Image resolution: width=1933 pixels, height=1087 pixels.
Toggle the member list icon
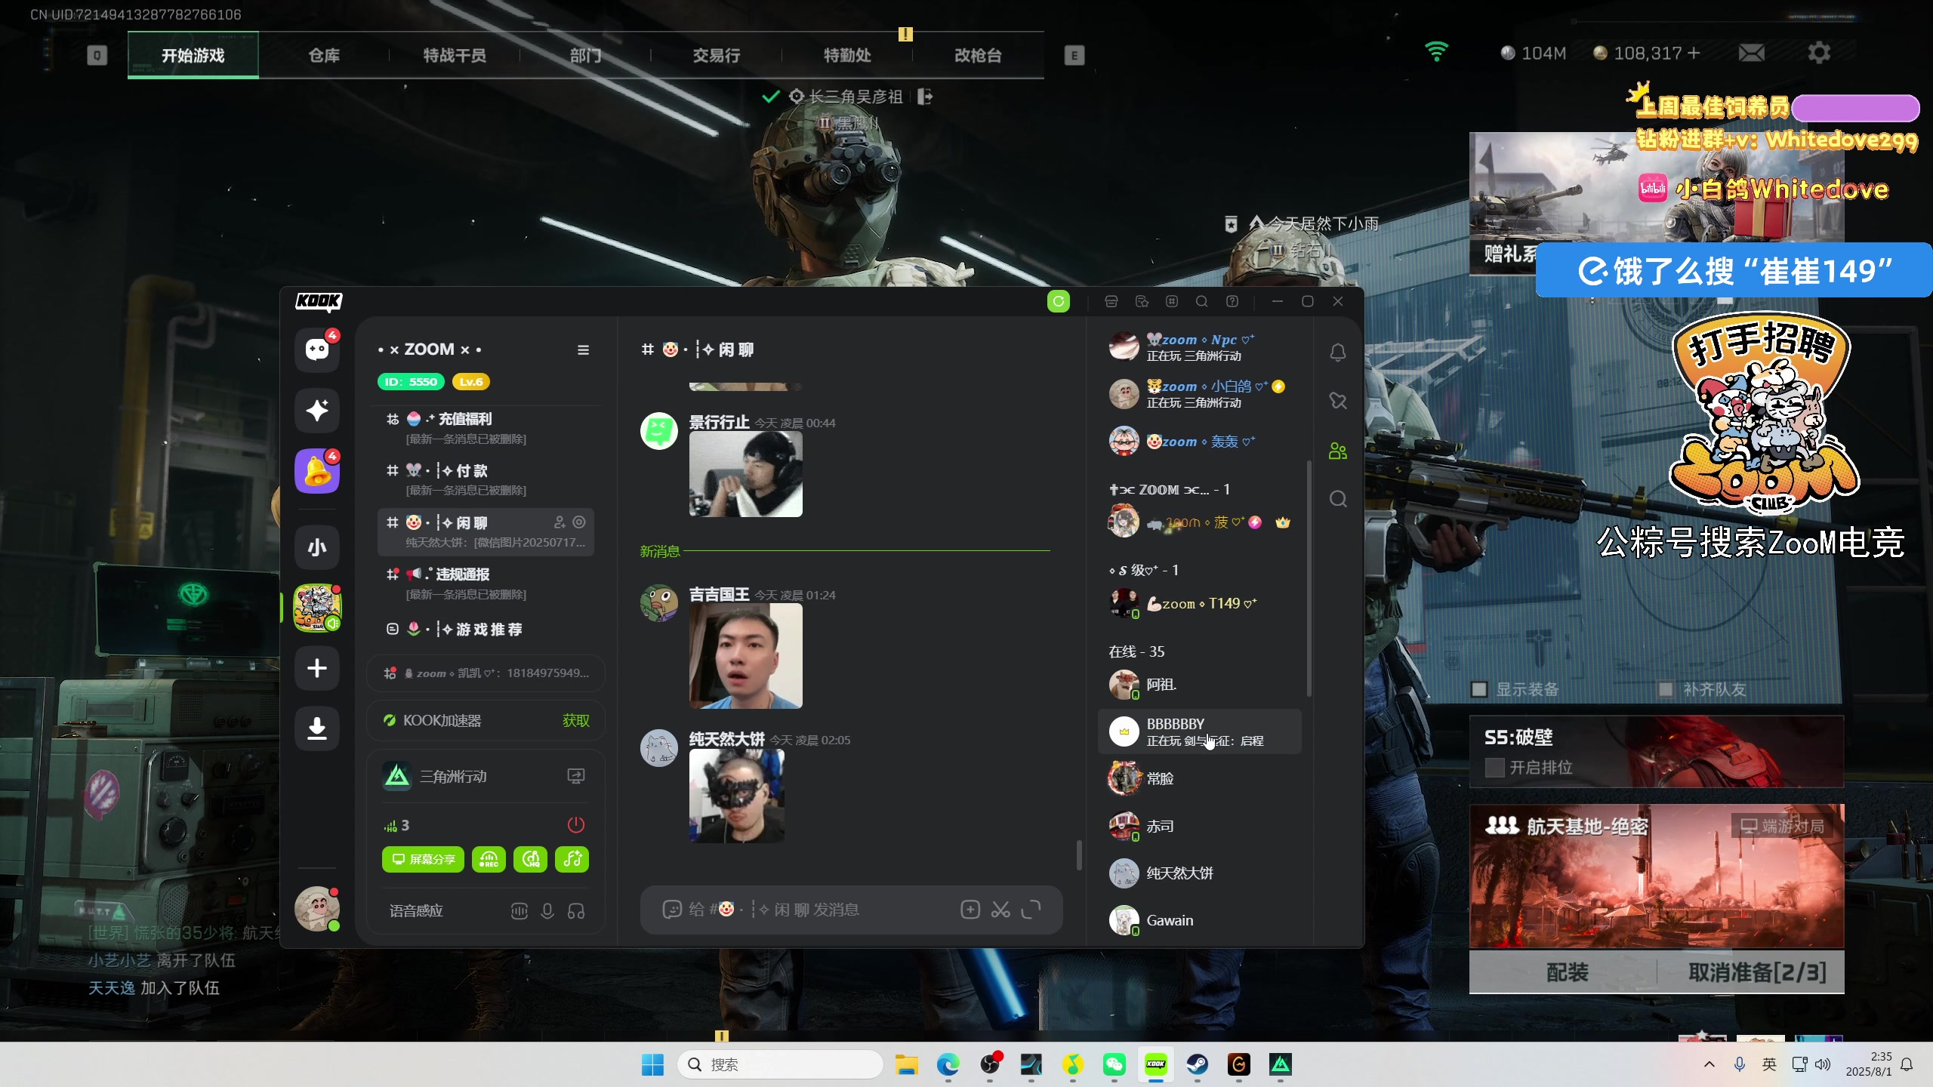(1338, 451)
